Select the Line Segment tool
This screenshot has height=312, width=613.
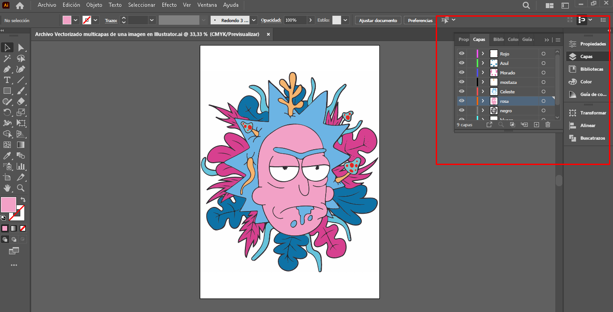pos(21,80)
